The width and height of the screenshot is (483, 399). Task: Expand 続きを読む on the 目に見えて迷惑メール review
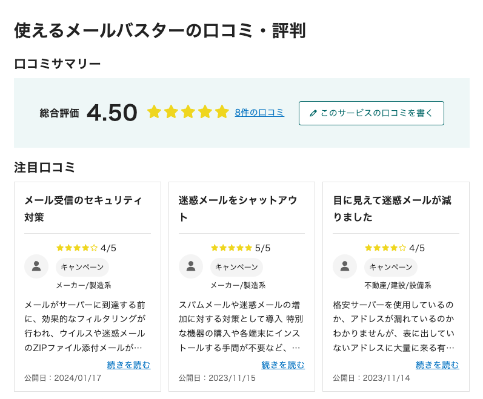(x=437, y=364)
